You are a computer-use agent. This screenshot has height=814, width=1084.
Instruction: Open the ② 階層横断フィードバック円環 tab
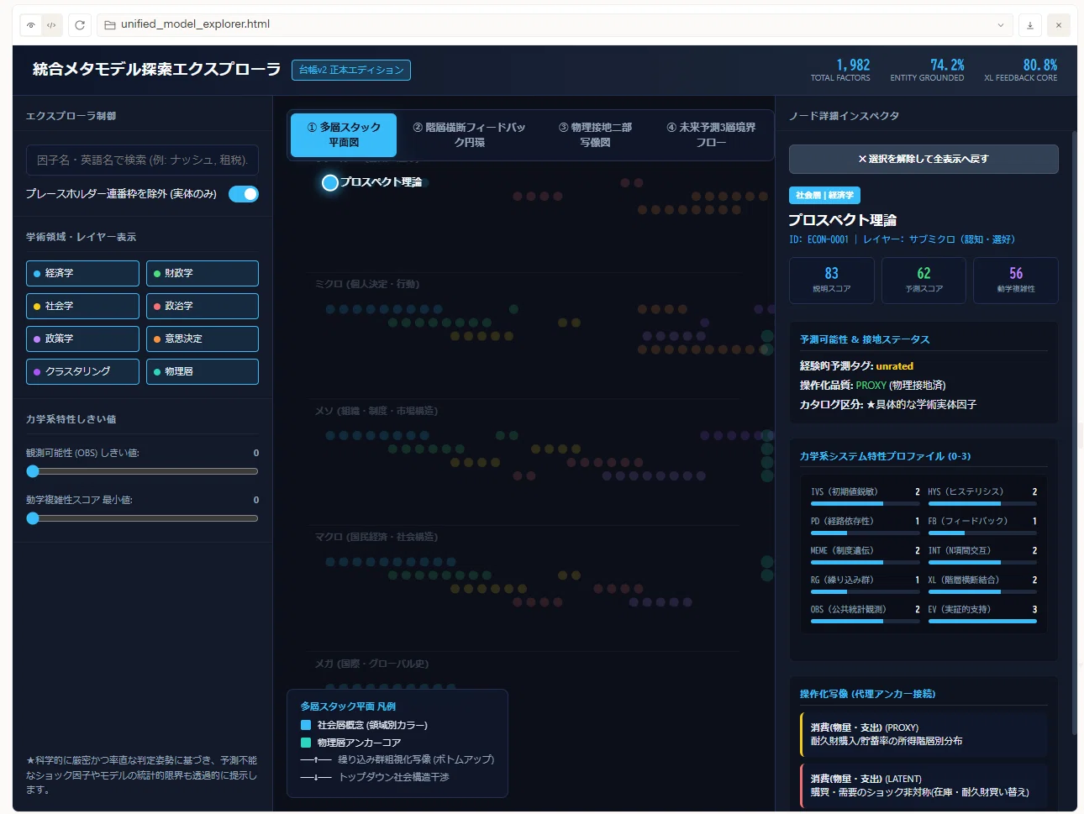tap(469, 135)
